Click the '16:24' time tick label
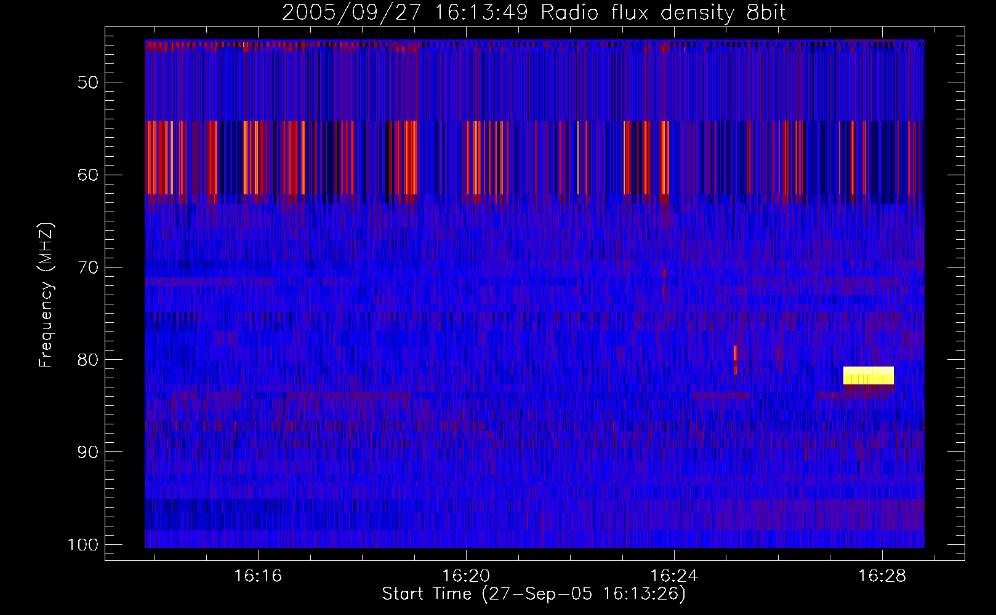 coord(674,576)
